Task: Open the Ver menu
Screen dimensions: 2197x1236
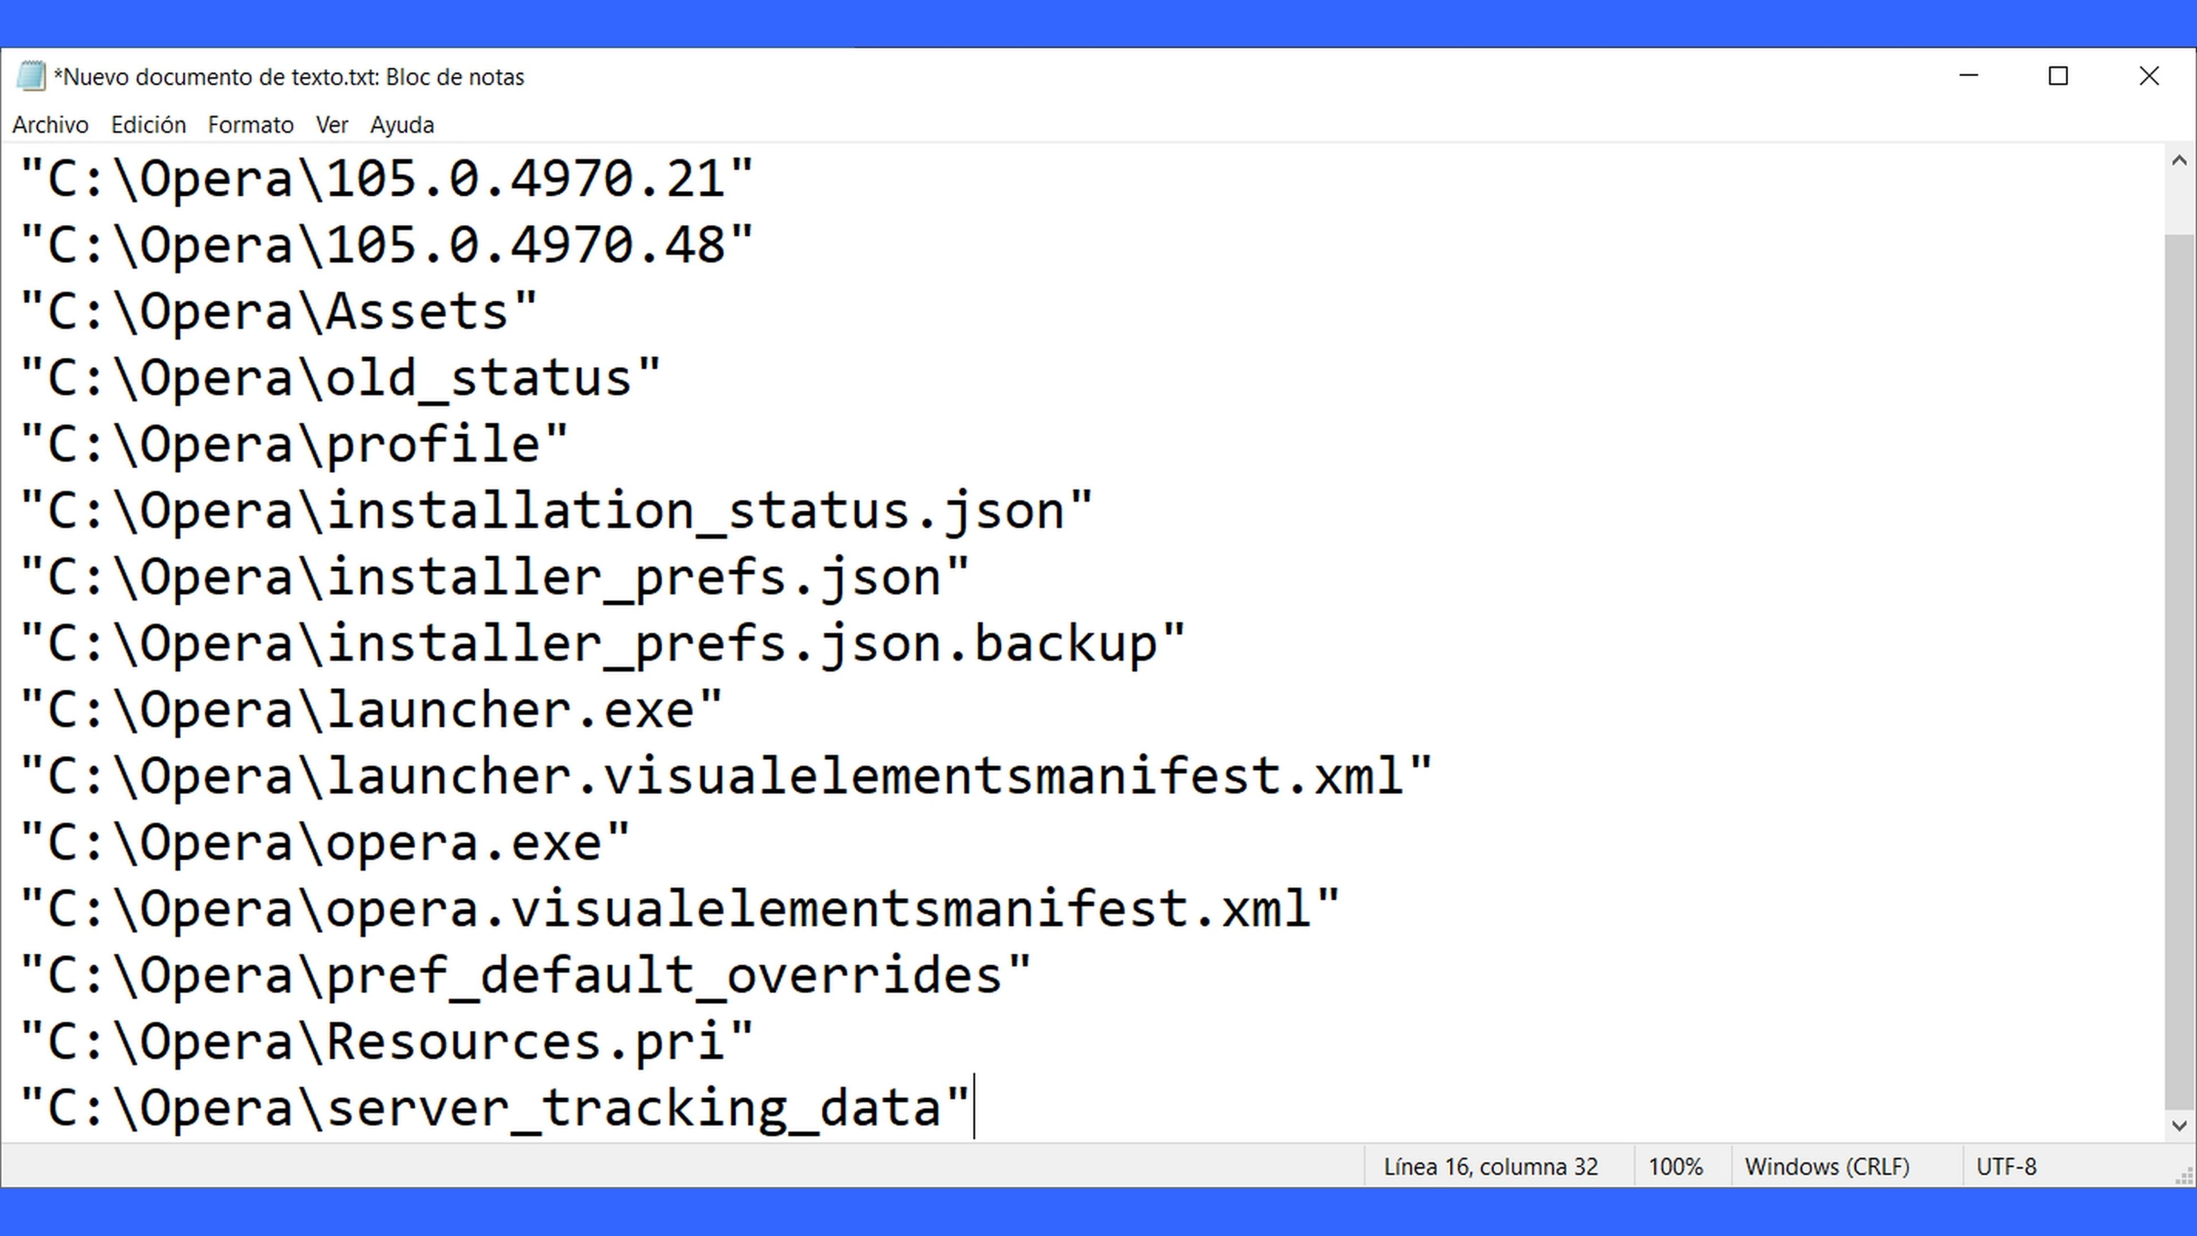Action: click(332, 125)
